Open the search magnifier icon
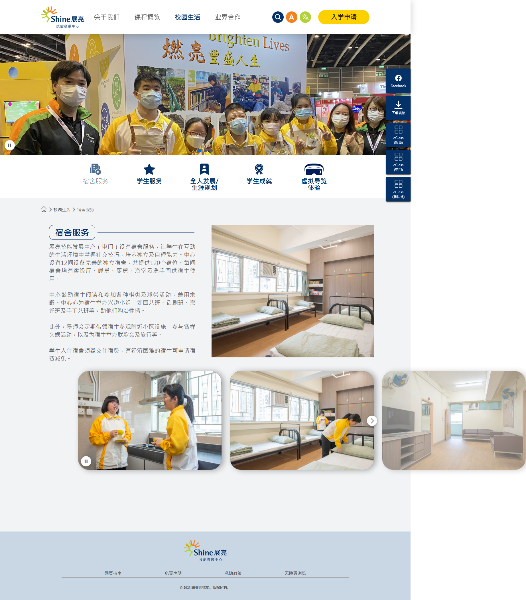Viewport: 526px width, 600px height. (277, 17)
